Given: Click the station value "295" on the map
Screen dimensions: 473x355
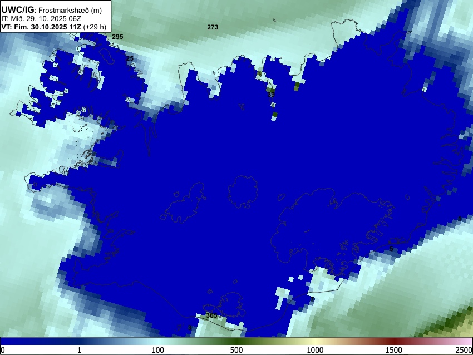Looking at the screenshot, I should [117, 37].
